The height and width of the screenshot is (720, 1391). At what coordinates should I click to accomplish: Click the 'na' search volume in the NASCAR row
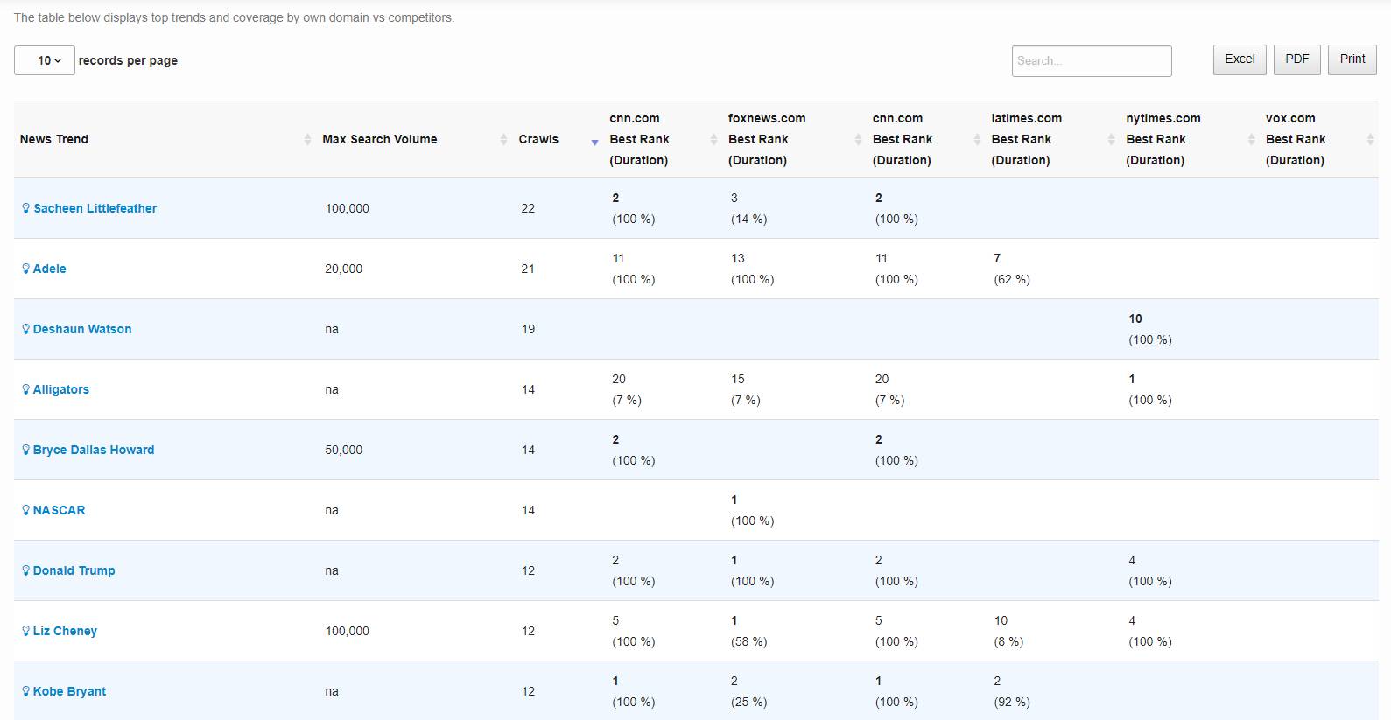[x=332, y=510]
